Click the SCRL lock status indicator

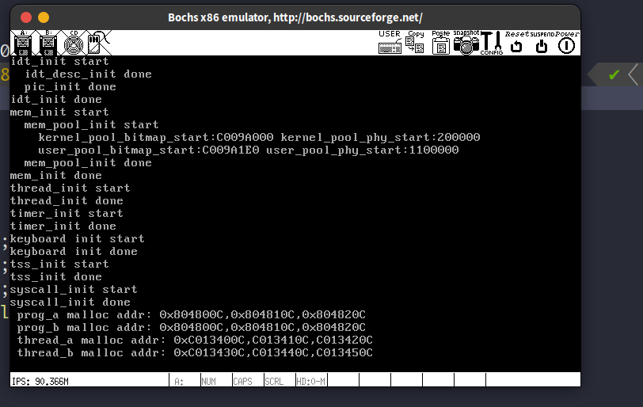point(274,381)
